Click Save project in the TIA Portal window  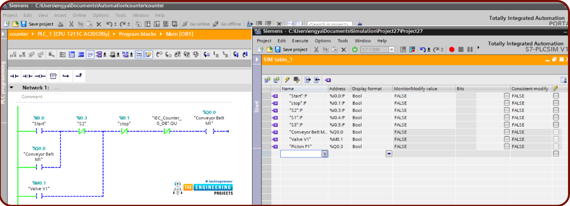tap(37, 24)
